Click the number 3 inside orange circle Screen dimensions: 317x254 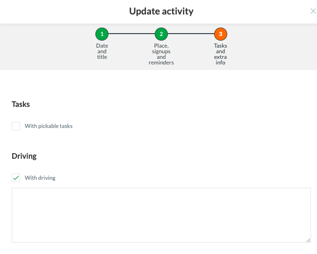[221, 34]
